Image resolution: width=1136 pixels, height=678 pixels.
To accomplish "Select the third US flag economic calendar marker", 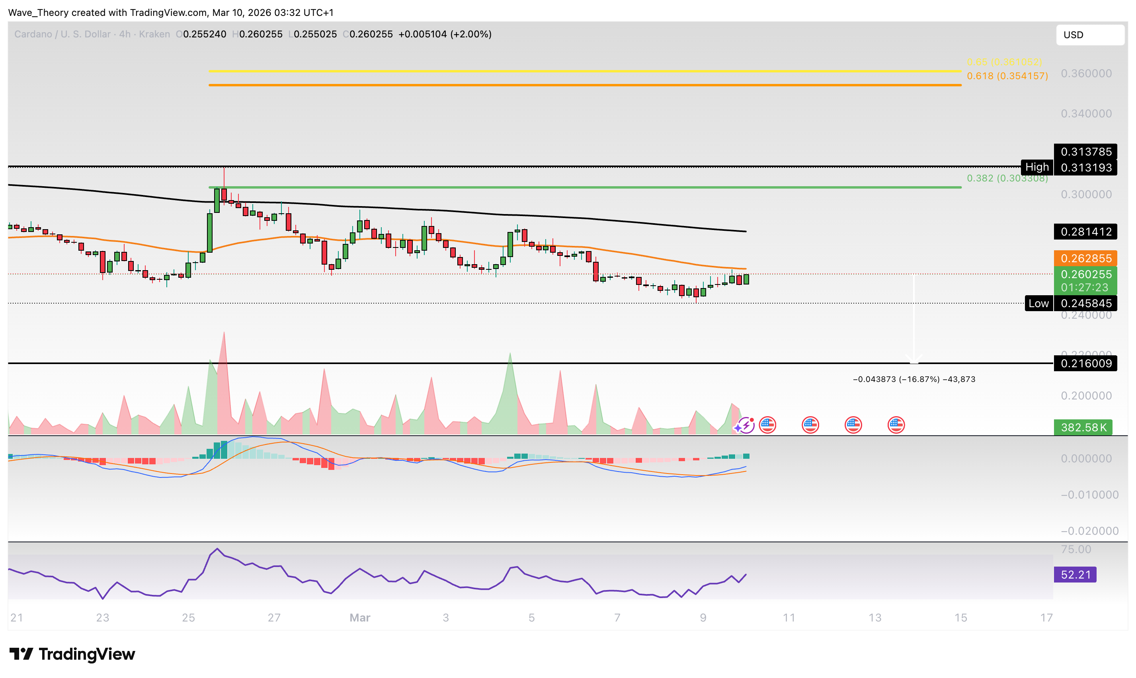I will tap(854, 425).
